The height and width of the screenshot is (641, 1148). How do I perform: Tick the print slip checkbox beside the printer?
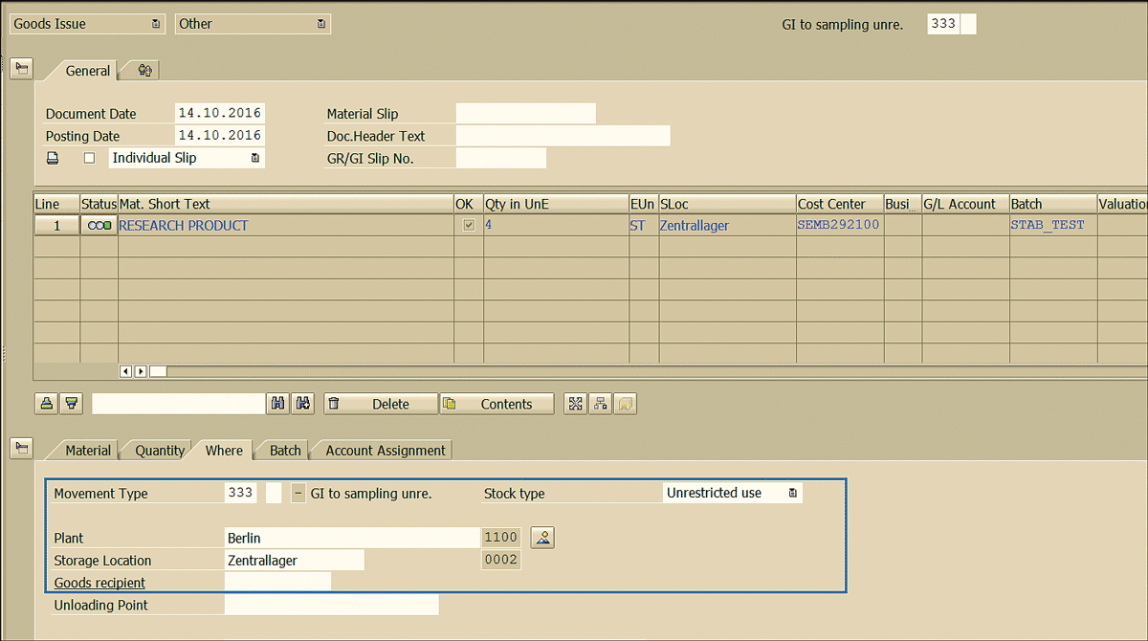point(90,158)
